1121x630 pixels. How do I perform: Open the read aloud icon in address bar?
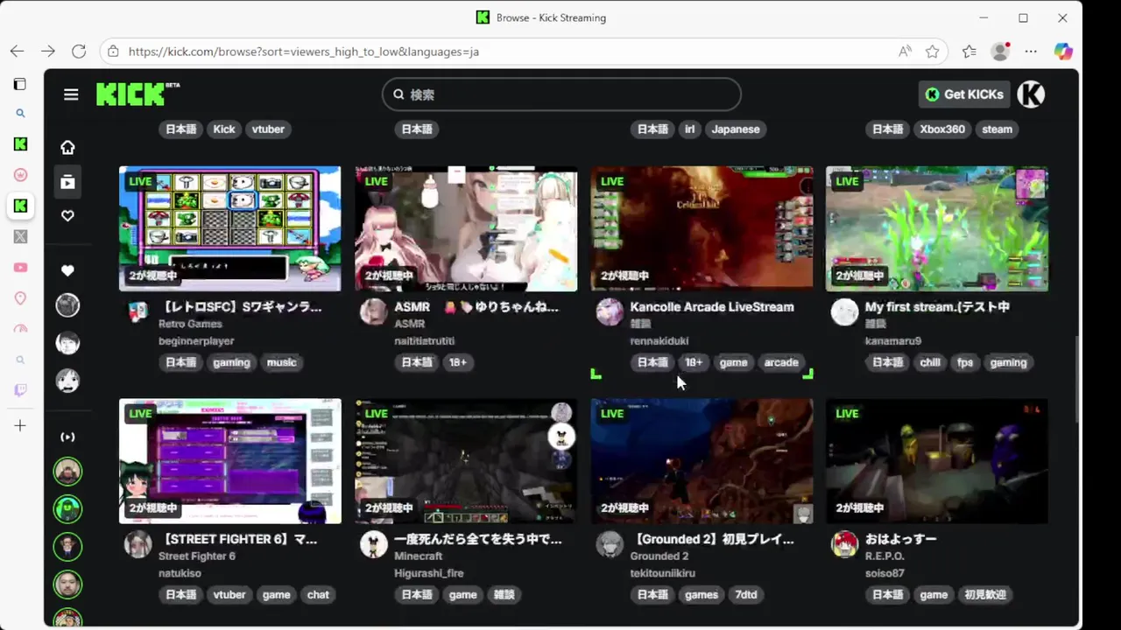click(x=906, y=52)
